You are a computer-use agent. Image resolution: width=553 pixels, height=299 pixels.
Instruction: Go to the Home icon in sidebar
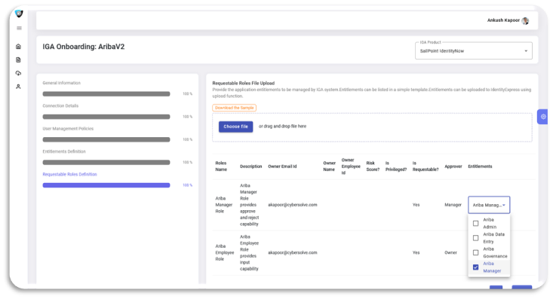click(18, 47)
